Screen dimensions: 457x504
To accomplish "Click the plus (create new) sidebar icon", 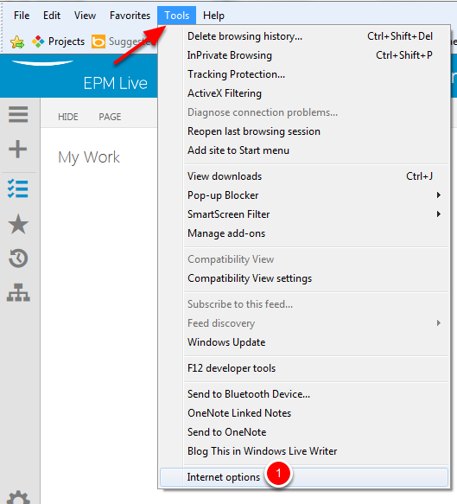I will pos(17,150).
